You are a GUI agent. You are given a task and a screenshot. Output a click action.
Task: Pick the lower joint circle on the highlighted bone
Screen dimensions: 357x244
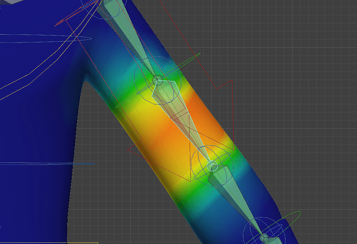click(212, 165)
